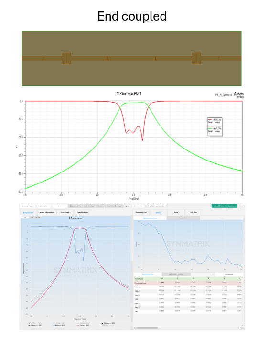This screenshot has height=344, width=269.
Task: Click the toolbar Reset button
Action: [100, 206]
